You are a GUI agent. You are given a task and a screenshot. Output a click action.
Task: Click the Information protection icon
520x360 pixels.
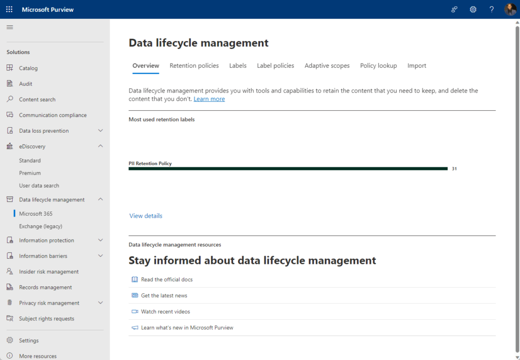tap(10, 240)
